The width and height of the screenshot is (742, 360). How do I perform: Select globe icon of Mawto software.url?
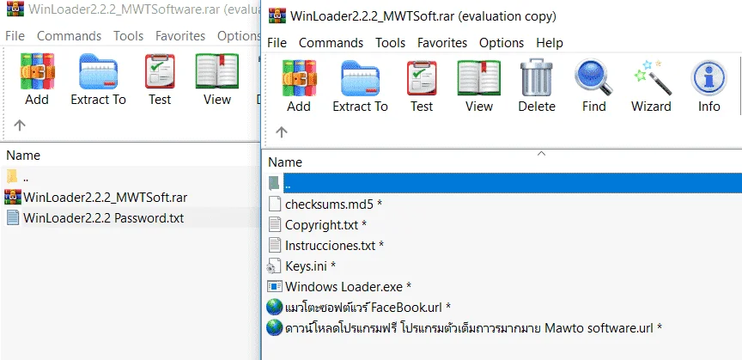click(275, 328)
